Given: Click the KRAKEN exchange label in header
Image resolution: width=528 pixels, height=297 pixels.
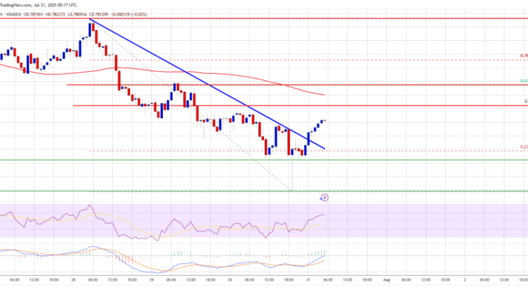Looking at the screenshot, I should click(13, 15).
